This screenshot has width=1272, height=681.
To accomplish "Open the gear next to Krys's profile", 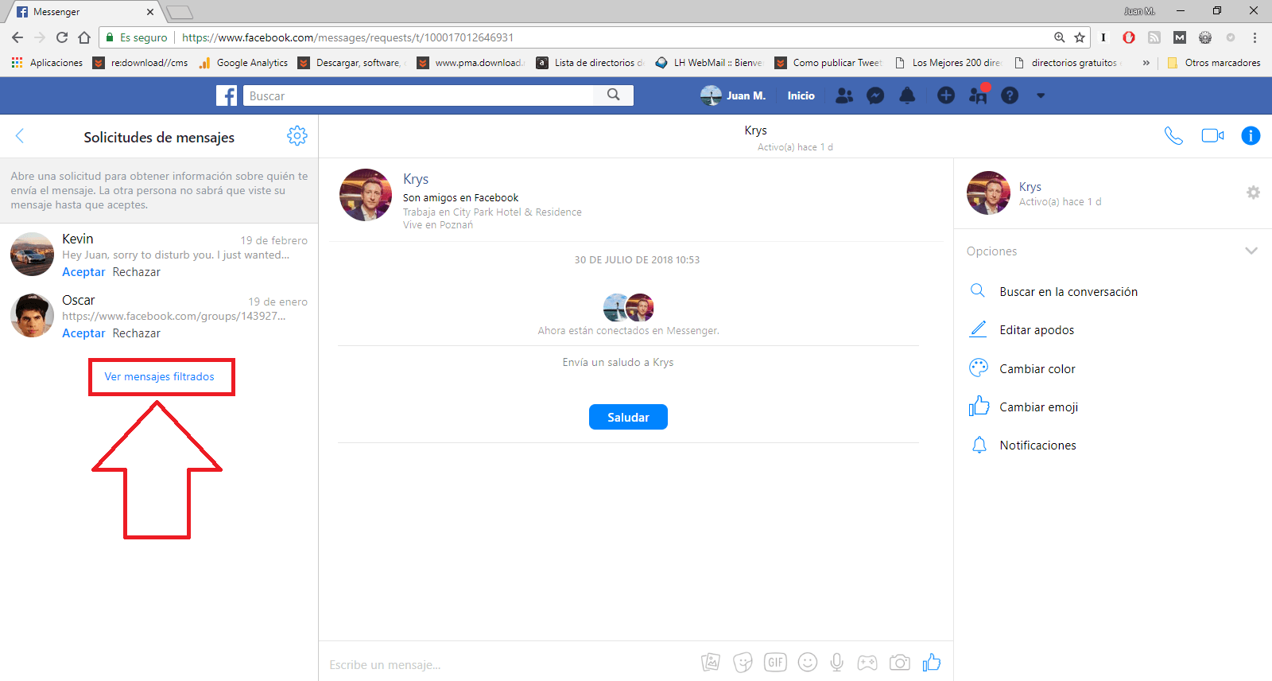I will pos(1253,193).
